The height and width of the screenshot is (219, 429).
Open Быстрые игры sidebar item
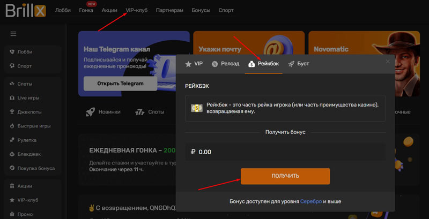(x=33, y=126)
